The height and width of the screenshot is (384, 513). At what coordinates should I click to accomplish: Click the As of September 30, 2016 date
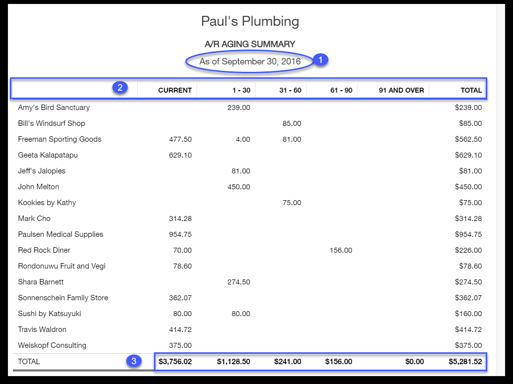[252, 61]
